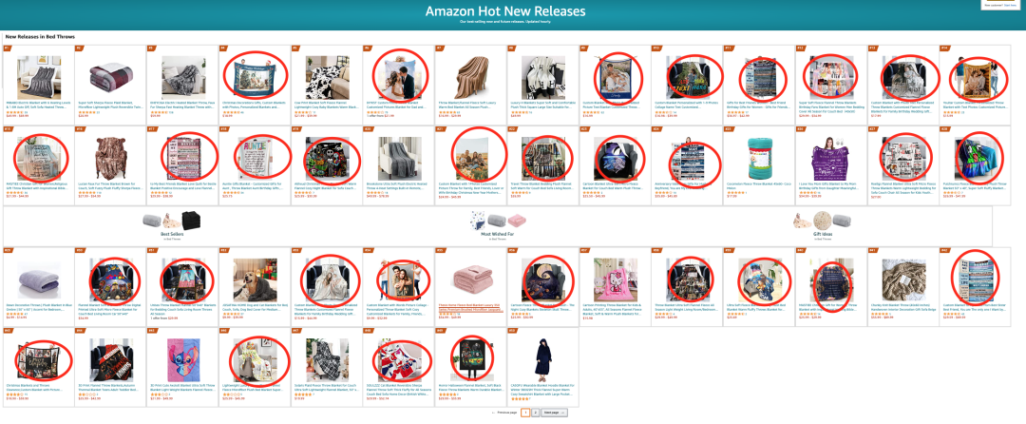Click the Next page button
1026x424 pixels.
(x=554, y=413)
